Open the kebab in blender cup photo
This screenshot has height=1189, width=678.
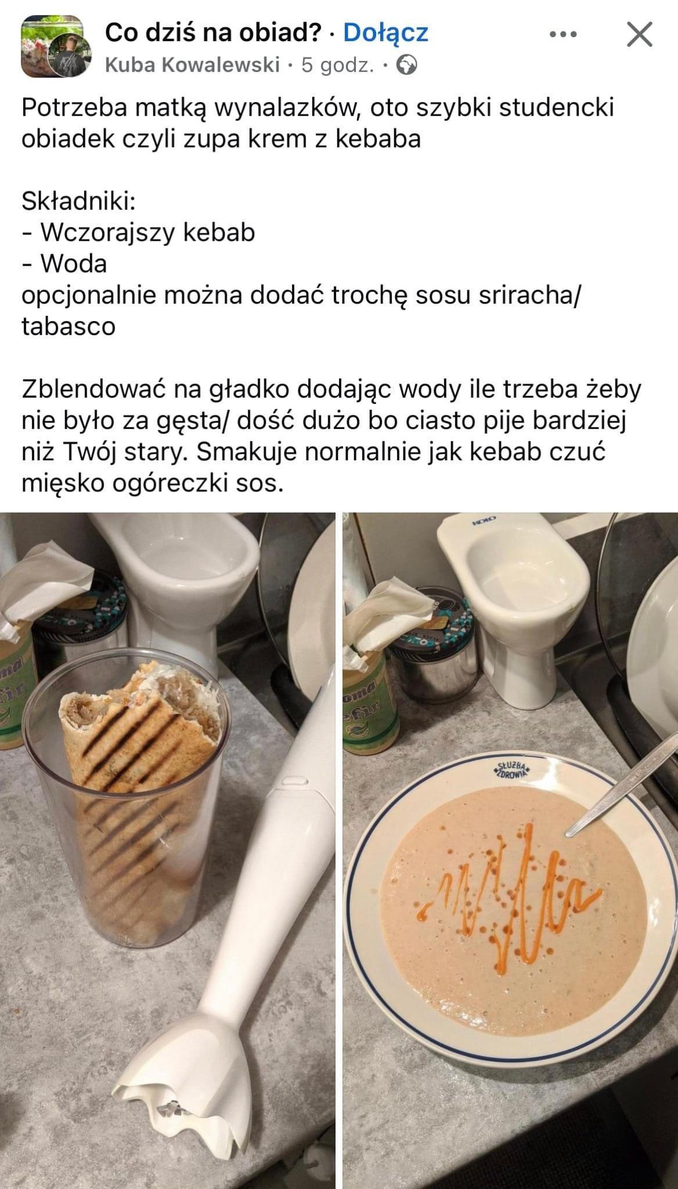coord(168,851)
